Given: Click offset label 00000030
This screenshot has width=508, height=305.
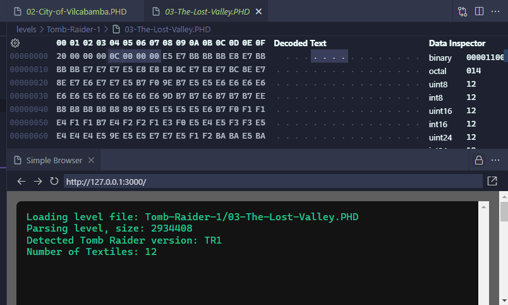Looking at the screenshot, I should click(29, 96).
